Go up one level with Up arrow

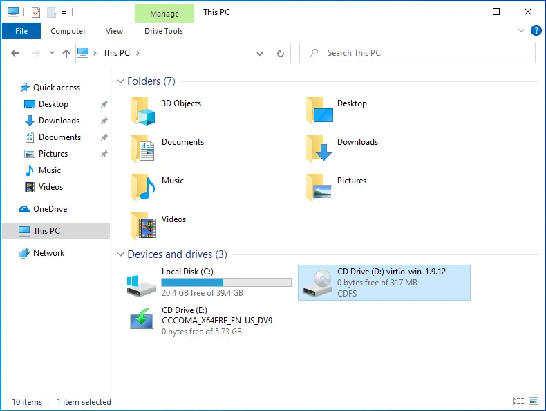click(x=66, y=53)
